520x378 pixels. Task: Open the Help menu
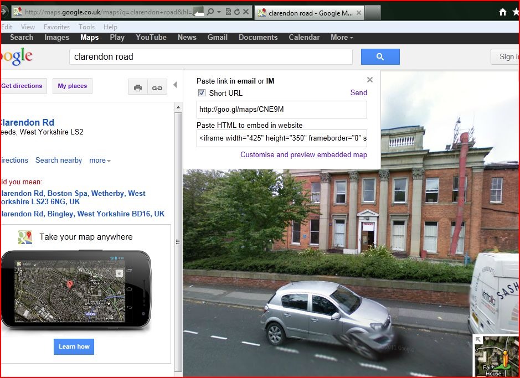[x=110, y=27]
